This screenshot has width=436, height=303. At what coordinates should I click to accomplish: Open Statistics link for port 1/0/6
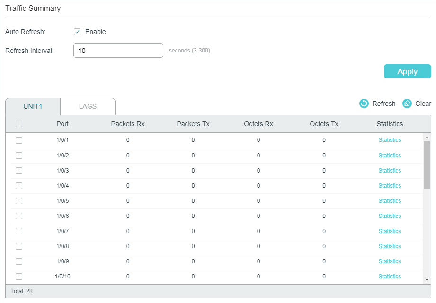point(390,216)
